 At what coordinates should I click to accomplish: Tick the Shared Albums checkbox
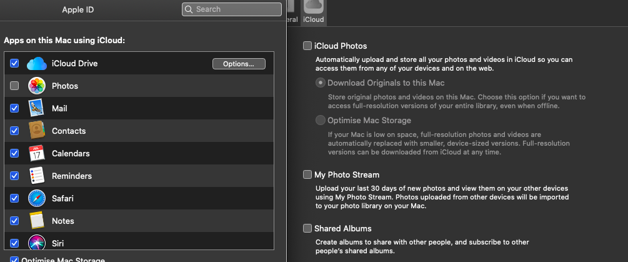click(307, 228)
